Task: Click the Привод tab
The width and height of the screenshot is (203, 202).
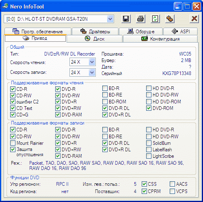Action: (35, 38)
